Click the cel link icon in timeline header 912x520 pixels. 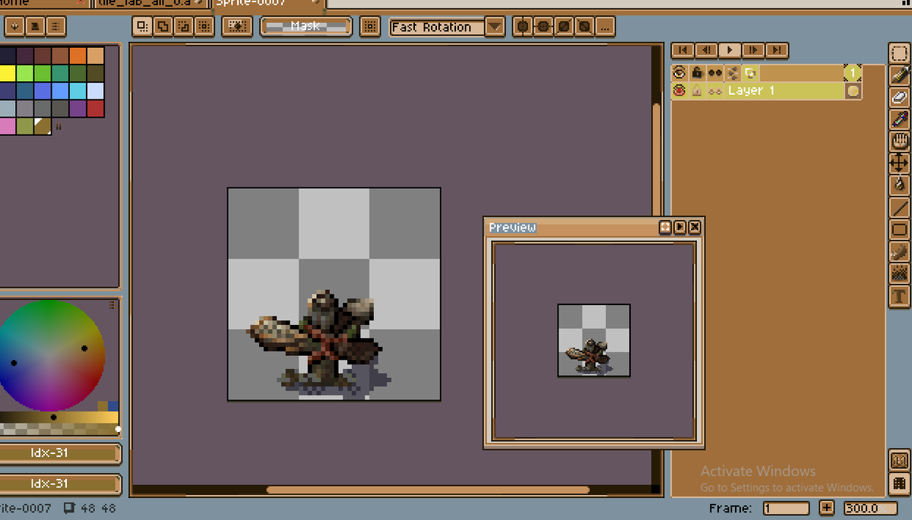coord(750,73)
